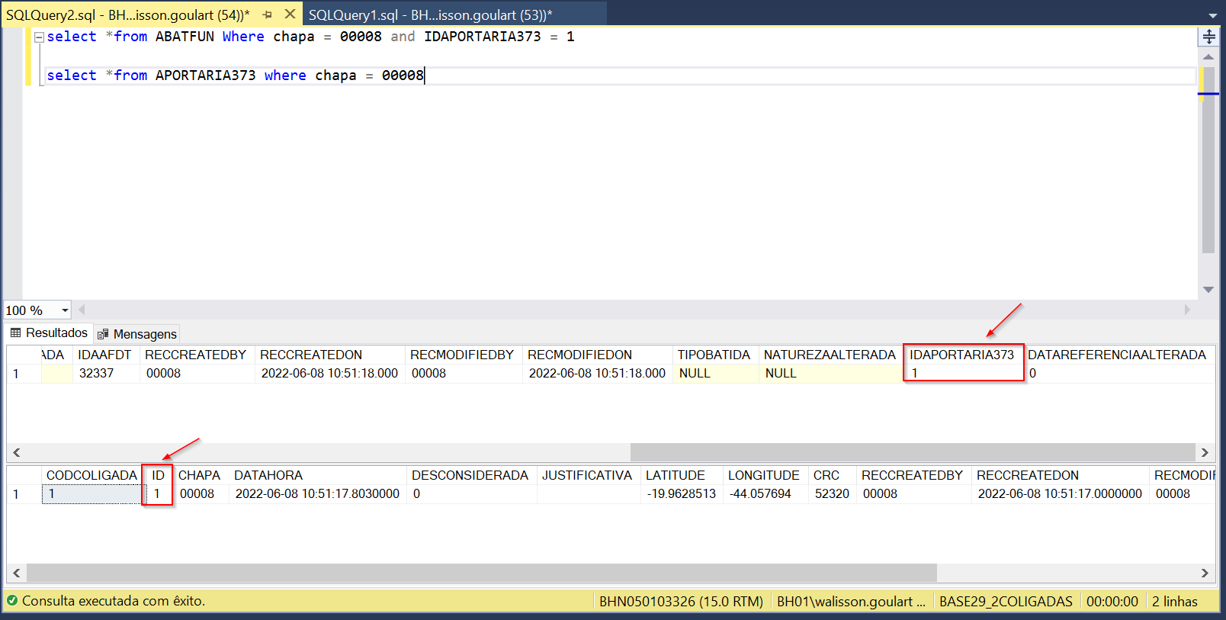Image resolution: width=1226 pixels, height=620 pixels.
Task: Click the DATAREFERENCIAALTERADA column header
Action: click(1117, 355)
